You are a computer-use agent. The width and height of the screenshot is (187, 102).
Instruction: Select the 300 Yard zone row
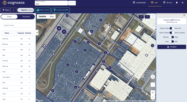(18, 88)
